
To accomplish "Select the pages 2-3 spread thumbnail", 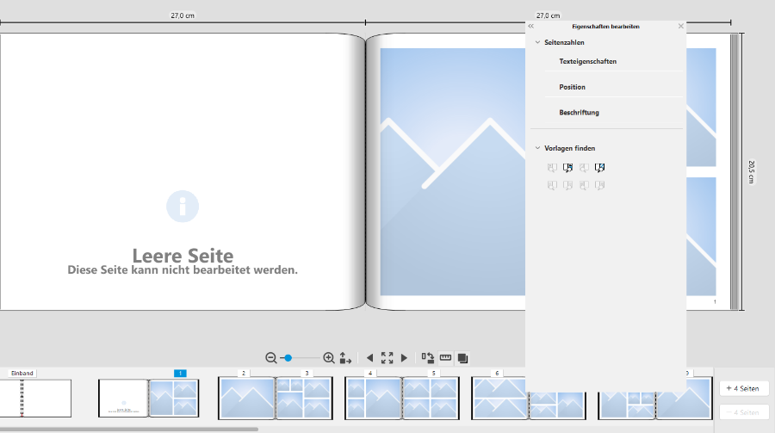I will click(275, 398).
